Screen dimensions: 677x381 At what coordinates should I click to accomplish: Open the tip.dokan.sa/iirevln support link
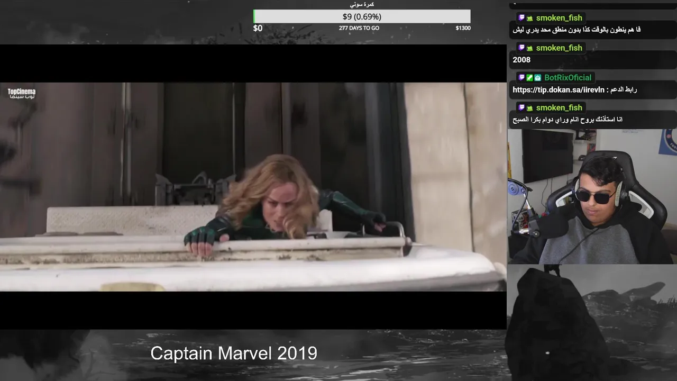click(x=557, y=90)
